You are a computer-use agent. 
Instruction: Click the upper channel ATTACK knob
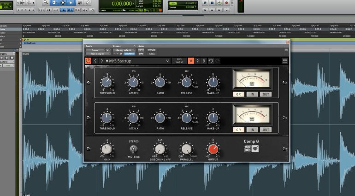click(x=133, y=83)
